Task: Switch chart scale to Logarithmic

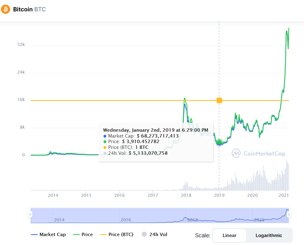Action: [269, 235]
